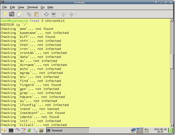The width and height of the screenshot is (175, 135).
Task: Launch the text editor panel icon
Action: [x=23, y=130]
